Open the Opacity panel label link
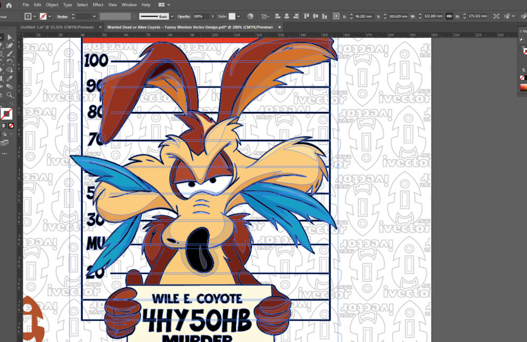527x342 pixels. (184, 16)
